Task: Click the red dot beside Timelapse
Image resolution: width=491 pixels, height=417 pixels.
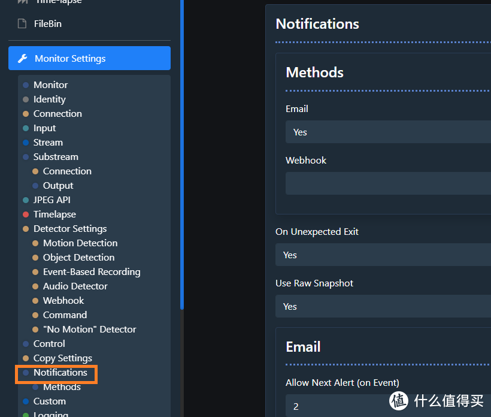Action: coord(26,214)
